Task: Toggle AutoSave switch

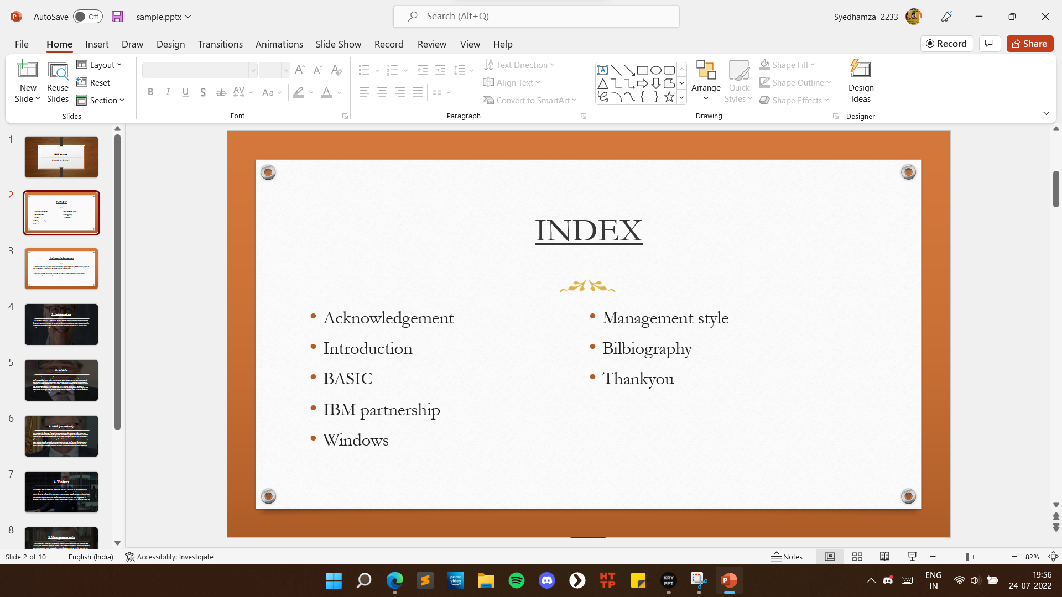Action: [x=88, y=17]
